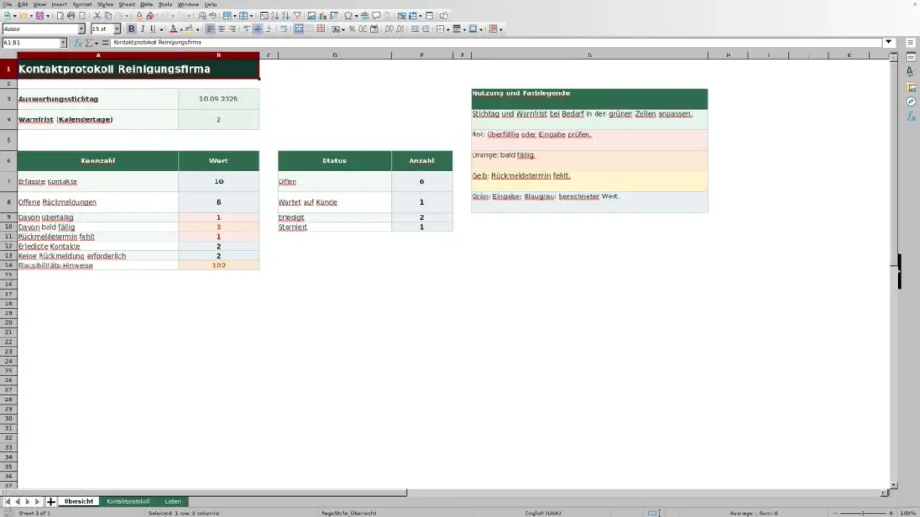Click the Function Wizard fx icon
The image size is (920, 517).
[x=77, y=43]
